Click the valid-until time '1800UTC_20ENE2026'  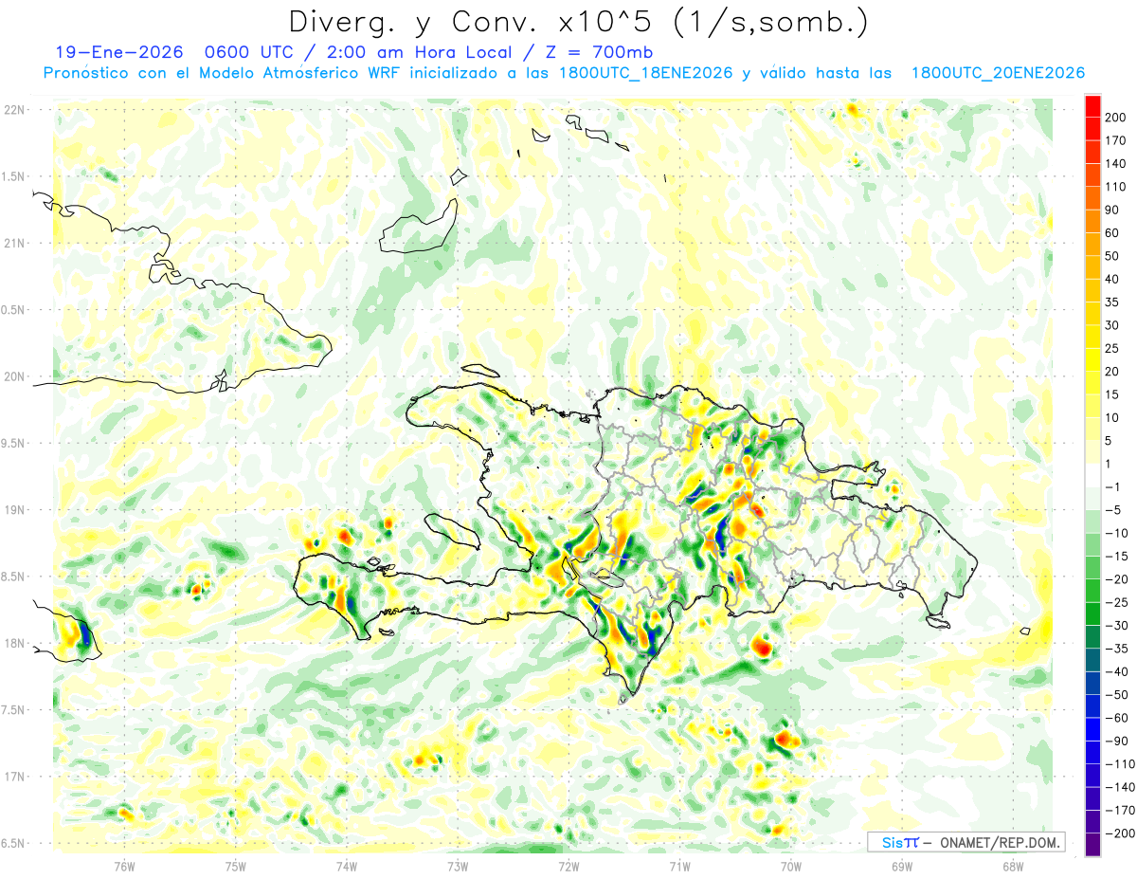[998, 73]
